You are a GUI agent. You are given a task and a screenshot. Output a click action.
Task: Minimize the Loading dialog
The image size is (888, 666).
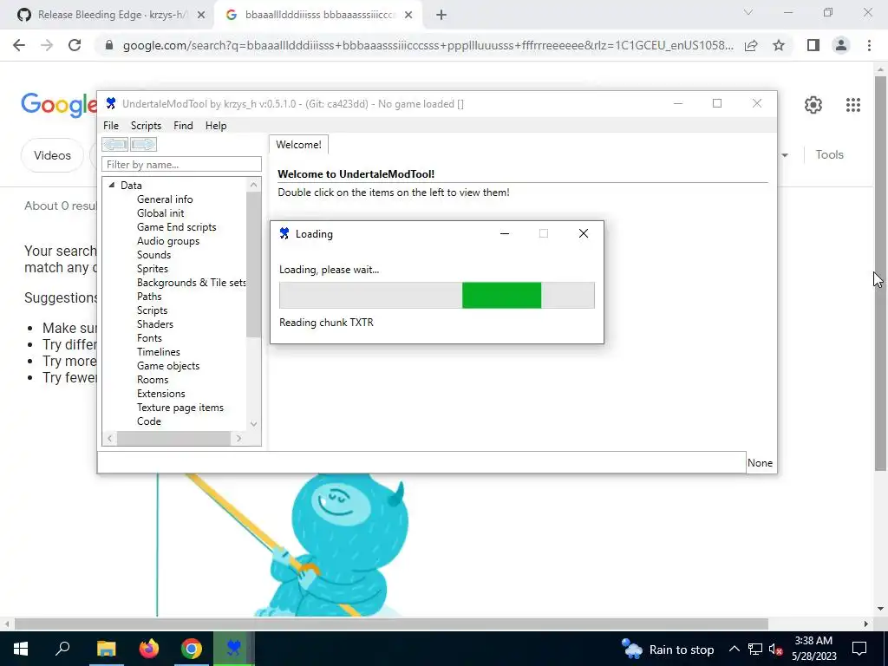[505, 233]
